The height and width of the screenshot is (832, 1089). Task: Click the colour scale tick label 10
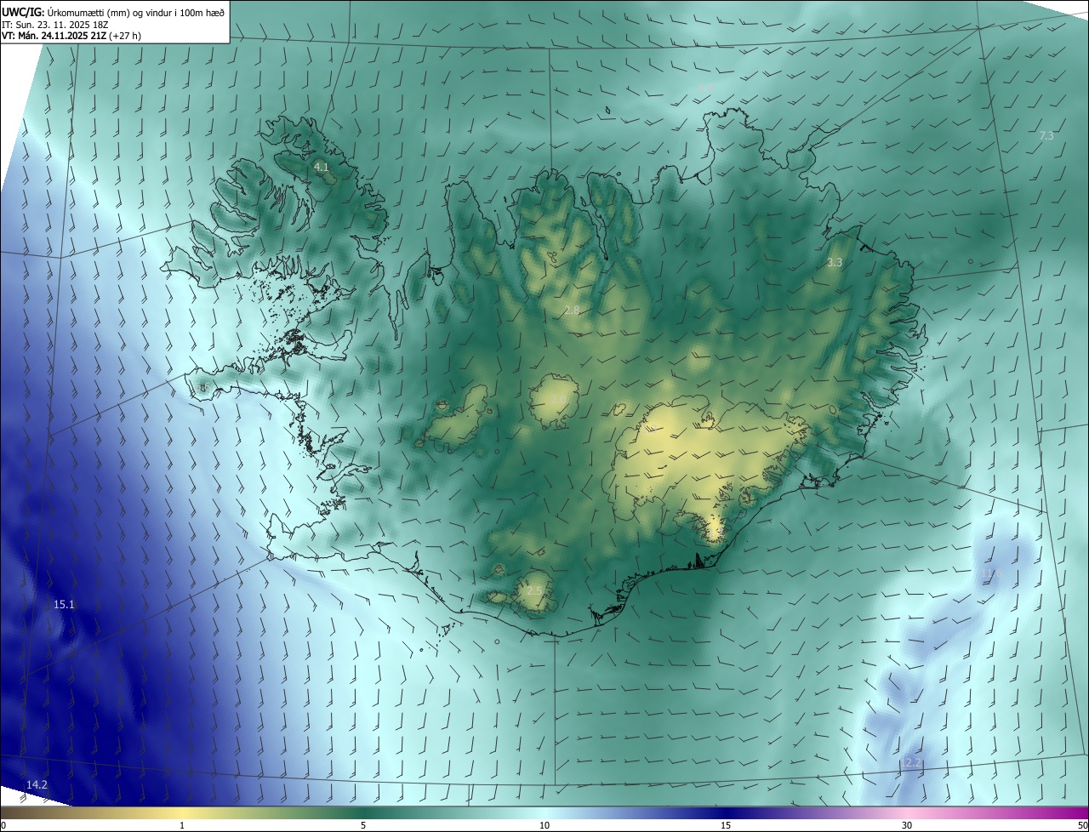pyautogui.click(x=544, y=825)
